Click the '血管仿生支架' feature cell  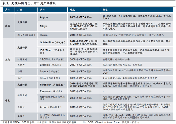[137, 72]
